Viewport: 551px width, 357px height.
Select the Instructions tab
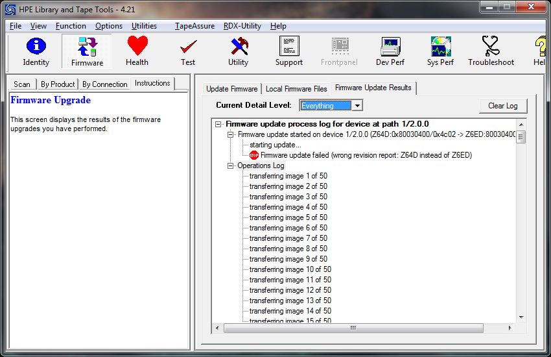pyautogui.click(x=152, y=83)
